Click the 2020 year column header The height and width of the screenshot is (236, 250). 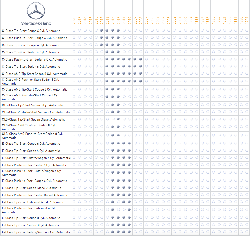click(74, 20)
